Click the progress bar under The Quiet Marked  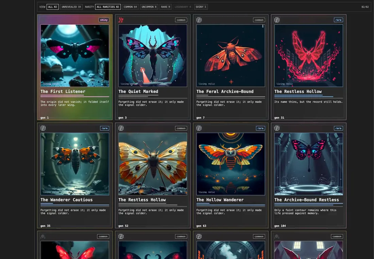pos(153,97)
